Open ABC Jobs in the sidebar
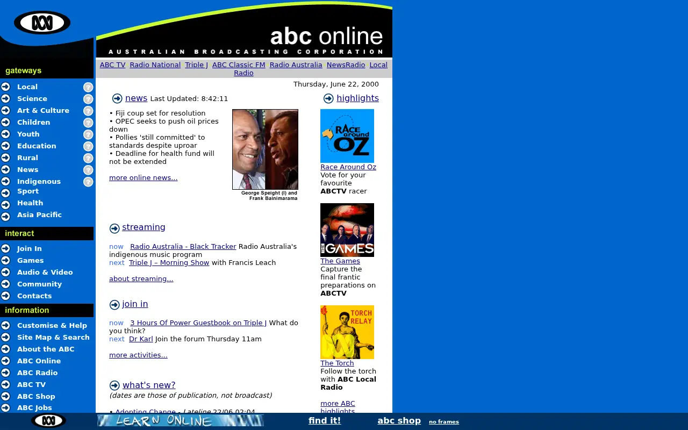 pos(34,407)
